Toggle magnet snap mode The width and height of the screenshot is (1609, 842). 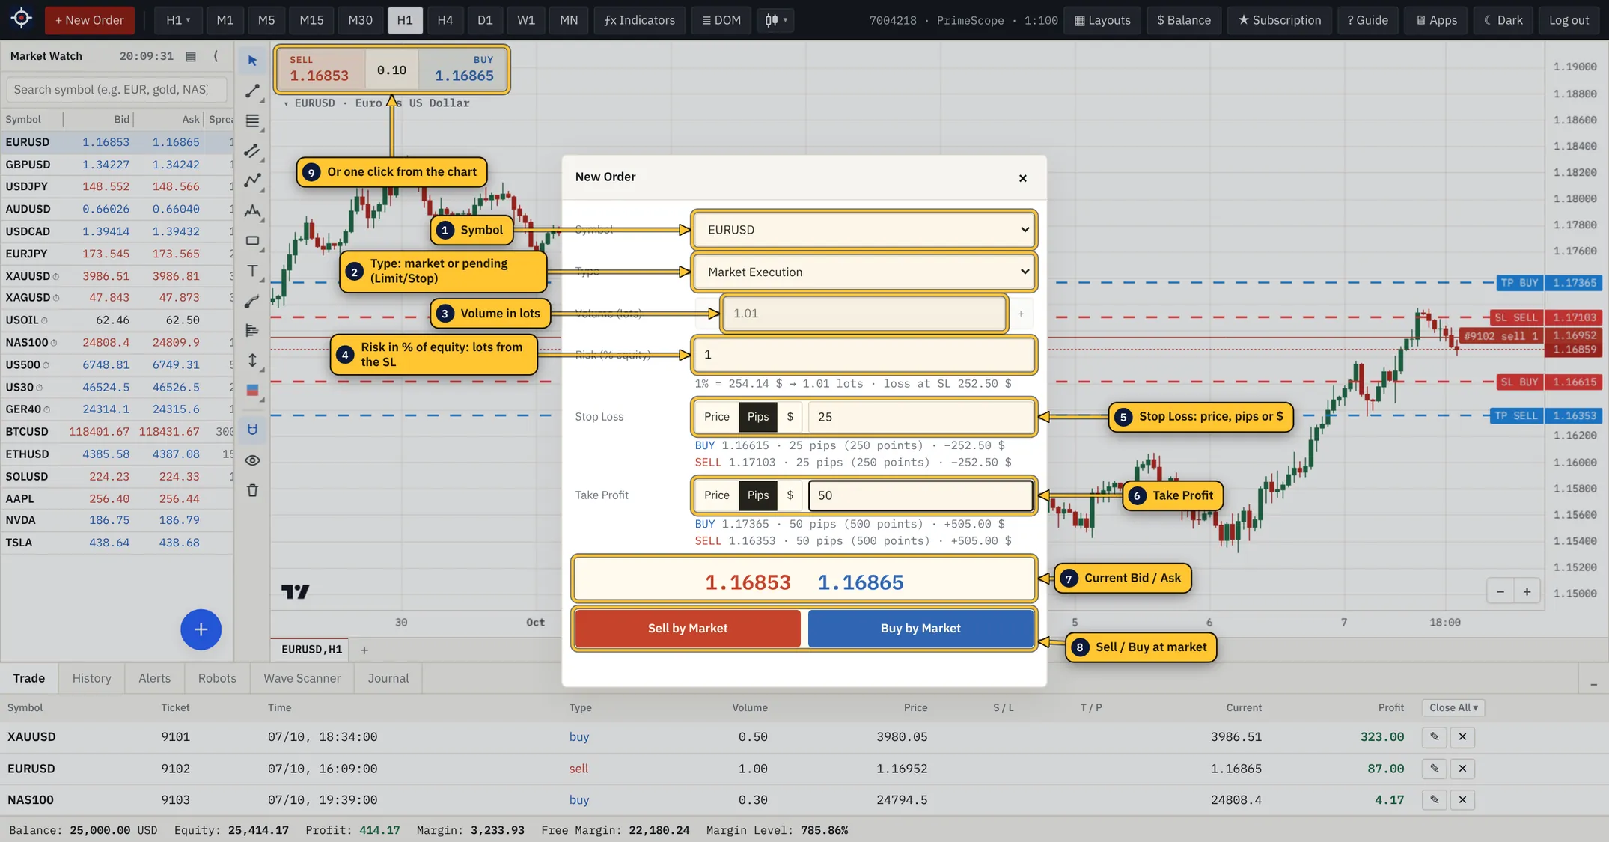[x=252, y=430]
